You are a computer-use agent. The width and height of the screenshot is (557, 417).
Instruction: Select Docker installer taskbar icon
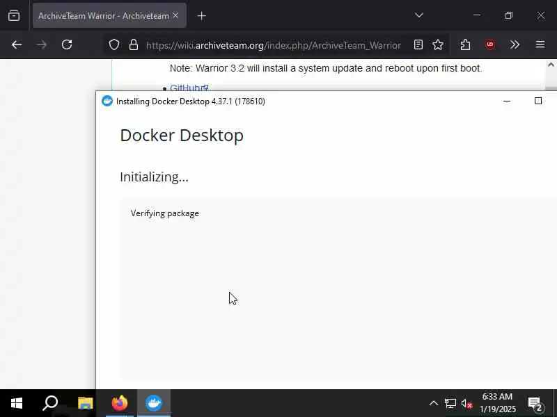tap(154, 403)
